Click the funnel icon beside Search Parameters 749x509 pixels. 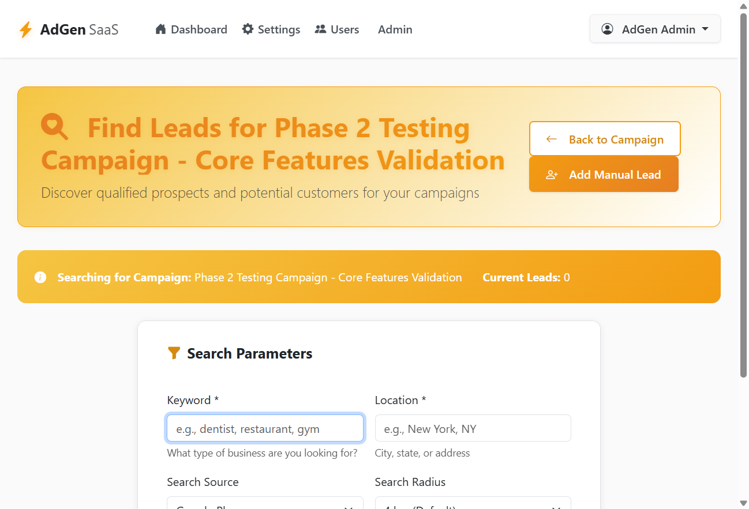click(x=174, y=353)
